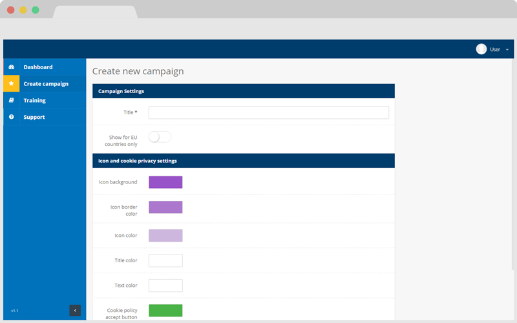Collapse the sidebar with the chevron button

75,311
